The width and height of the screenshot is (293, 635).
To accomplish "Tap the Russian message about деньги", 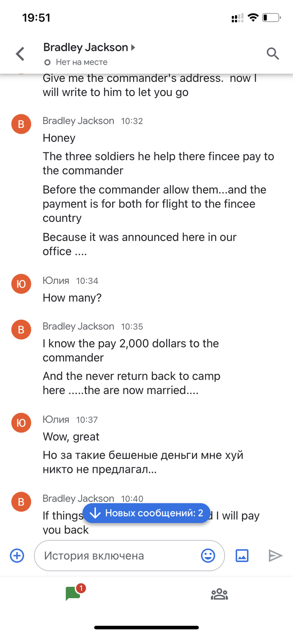I will 142,462.
